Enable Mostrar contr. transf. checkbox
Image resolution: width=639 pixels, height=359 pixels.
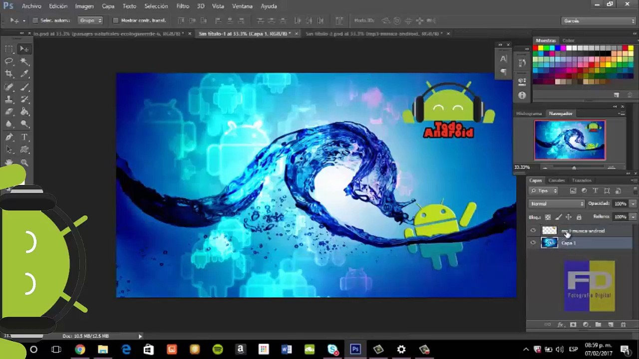coord(116,20)
